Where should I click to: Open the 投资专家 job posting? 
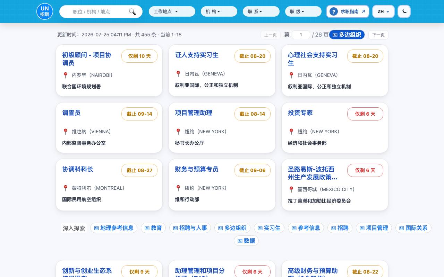tap(300, 113)
